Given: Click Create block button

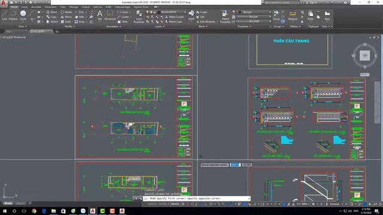Looking at the screenshot, I should point(202,12).
